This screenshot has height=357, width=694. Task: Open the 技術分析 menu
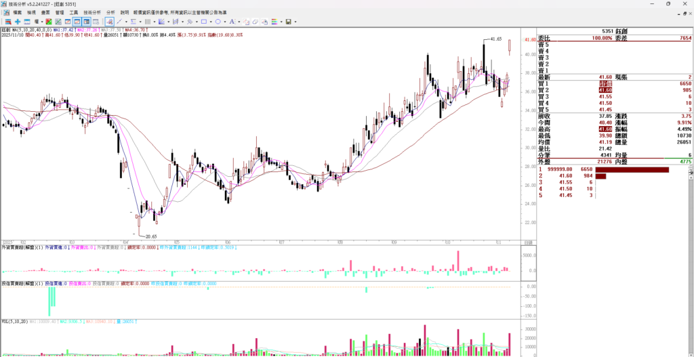tap(92, 12)
